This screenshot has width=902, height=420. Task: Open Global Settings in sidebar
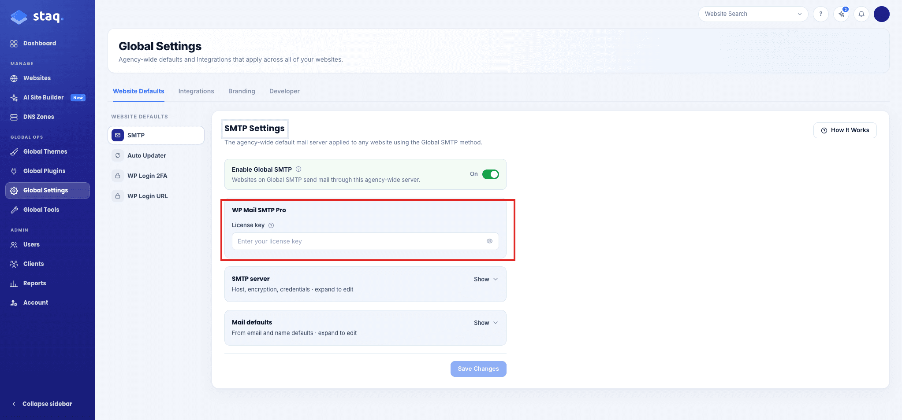(48, 190)
